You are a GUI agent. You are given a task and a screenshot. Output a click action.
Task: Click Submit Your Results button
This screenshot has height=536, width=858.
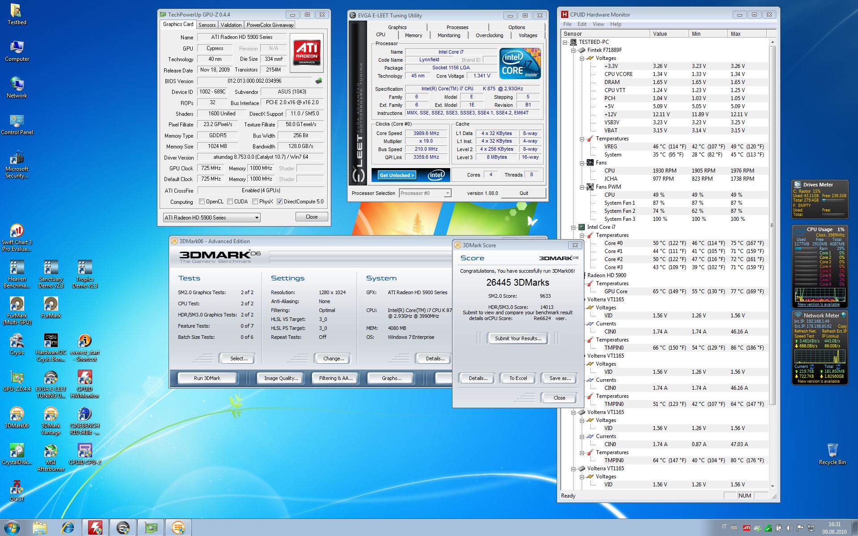coord(518,338)
